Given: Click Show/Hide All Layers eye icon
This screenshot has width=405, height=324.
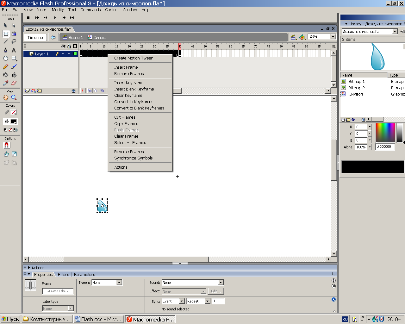Looking at the screenshot, I should [x=63, y=46].
